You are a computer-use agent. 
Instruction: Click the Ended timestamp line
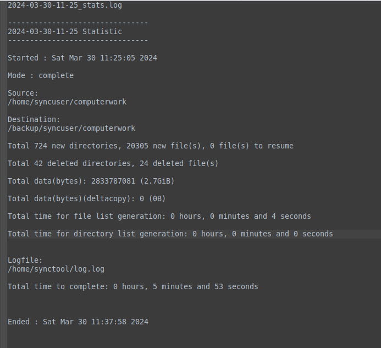(x=78, y=322)
